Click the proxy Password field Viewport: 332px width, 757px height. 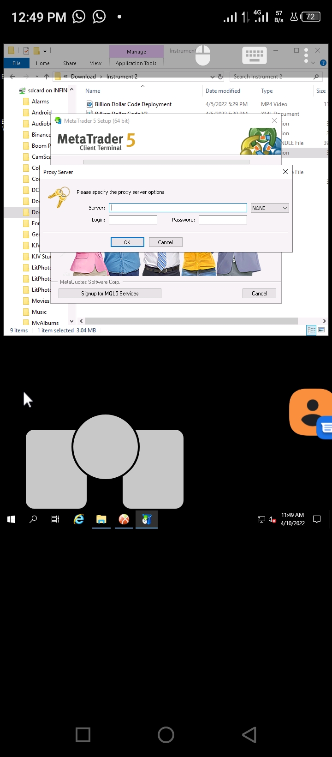point(223,220)
